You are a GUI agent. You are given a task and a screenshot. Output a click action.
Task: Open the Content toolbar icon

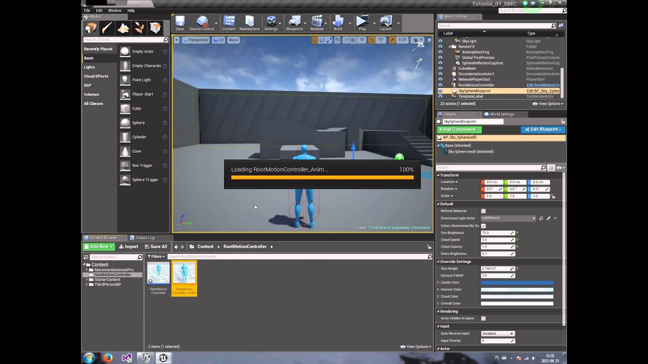click(x=229, y=23)
